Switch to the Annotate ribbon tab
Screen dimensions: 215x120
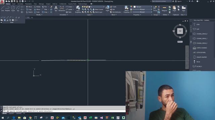pyautogui.click(x=20, y=4)
